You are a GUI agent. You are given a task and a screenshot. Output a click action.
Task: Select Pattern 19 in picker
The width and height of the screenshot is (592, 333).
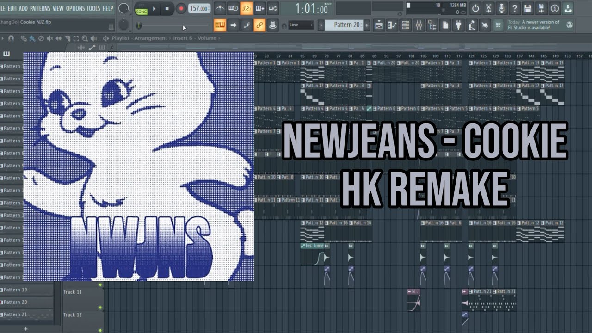[26, 290]
